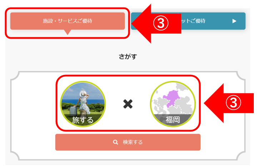This screenshot has width=257, height=168.
Task: Open the 福岡 area map circle
Action: pos(173,104)
